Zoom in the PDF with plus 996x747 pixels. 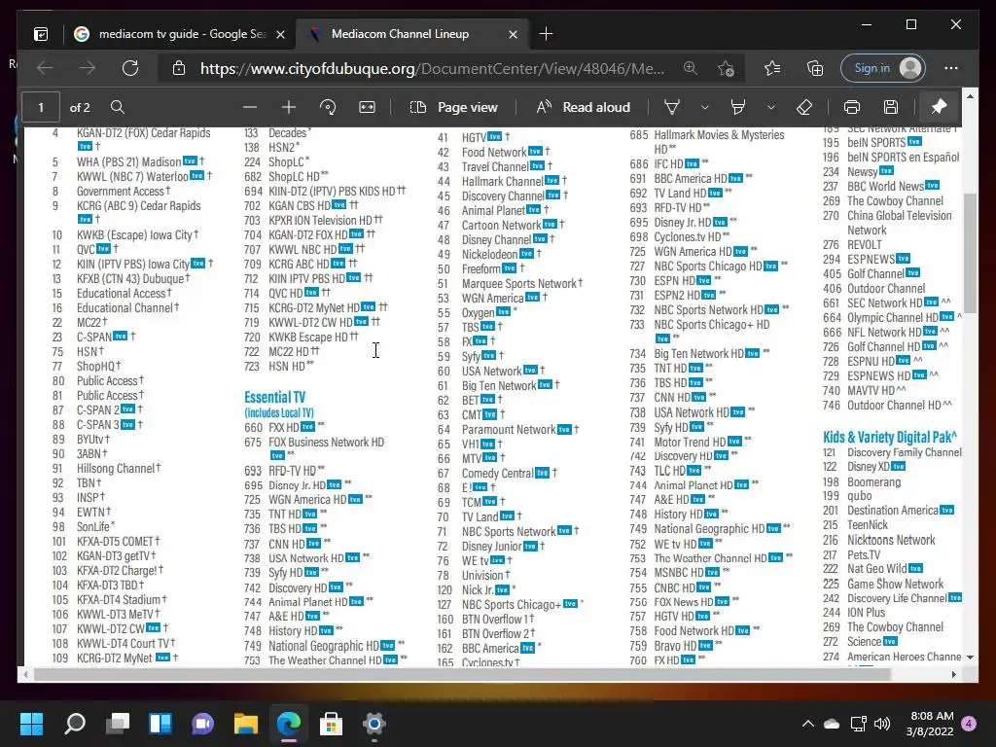click(x=289, y=107)
